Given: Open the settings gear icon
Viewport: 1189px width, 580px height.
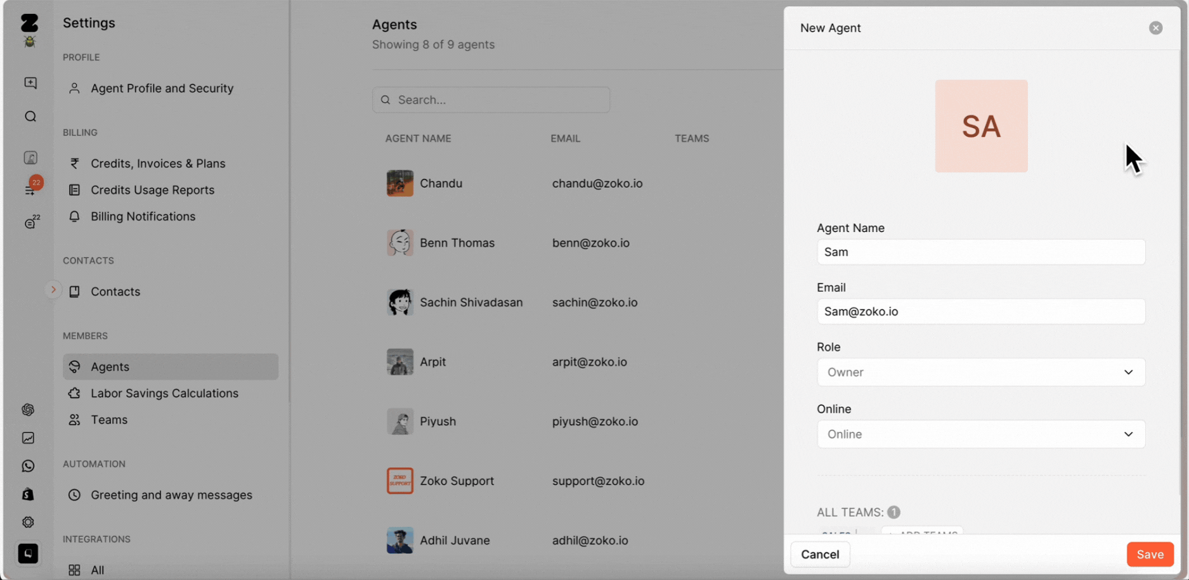Looking at the screenshot, I should click(28, 522).
